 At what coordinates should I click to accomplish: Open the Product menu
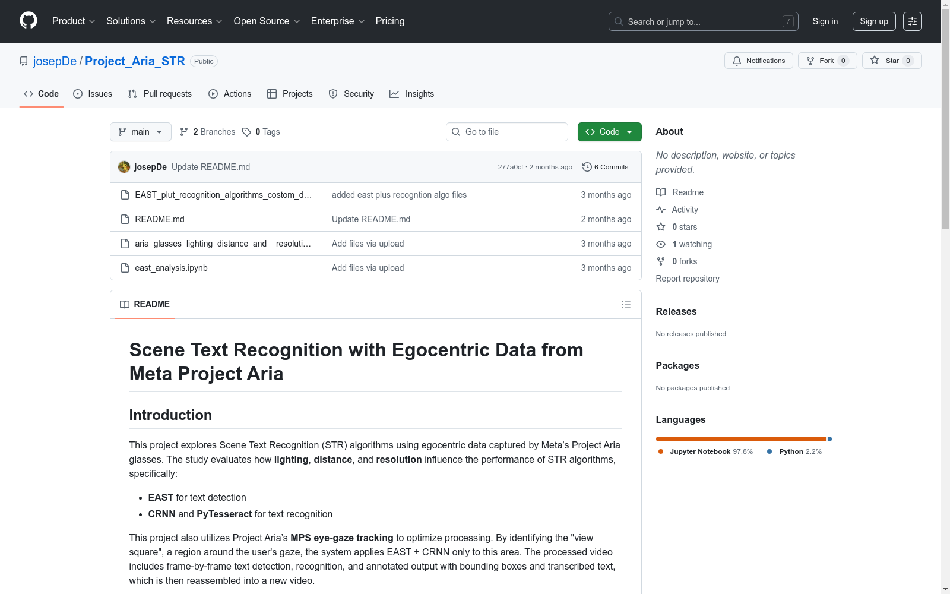74,21
